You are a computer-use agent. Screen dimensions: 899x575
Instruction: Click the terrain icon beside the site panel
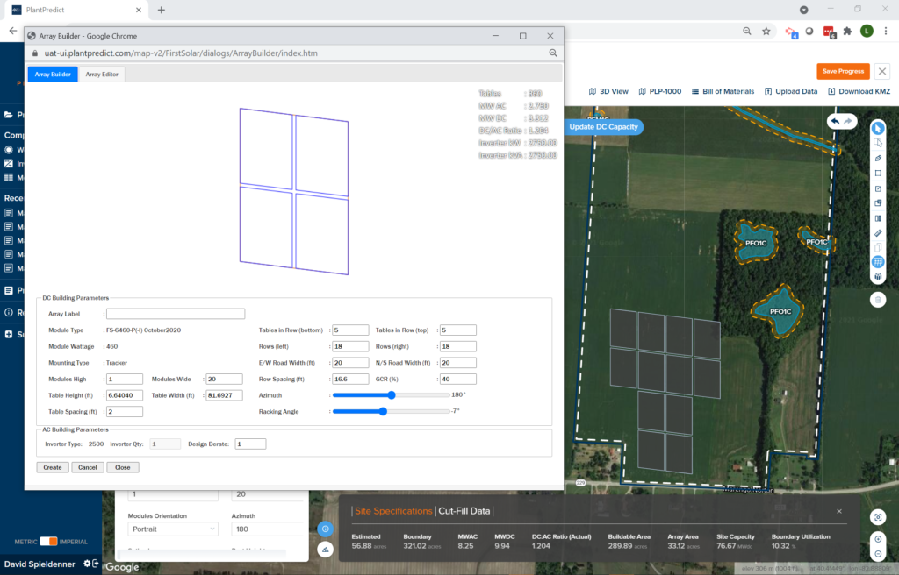pyautogui.click(x=325, y=550)
